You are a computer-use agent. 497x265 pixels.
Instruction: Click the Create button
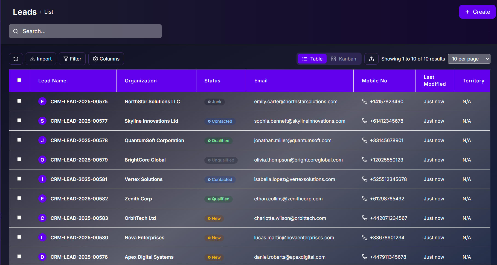click(x=477, y=12)
